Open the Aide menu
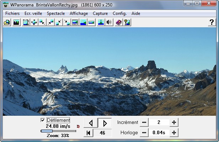The image size is (219, 142). point(136,13)
